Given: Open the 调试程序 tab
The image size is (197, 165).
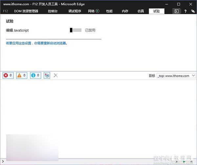Looking at the screenshot, I should point(75,11).
